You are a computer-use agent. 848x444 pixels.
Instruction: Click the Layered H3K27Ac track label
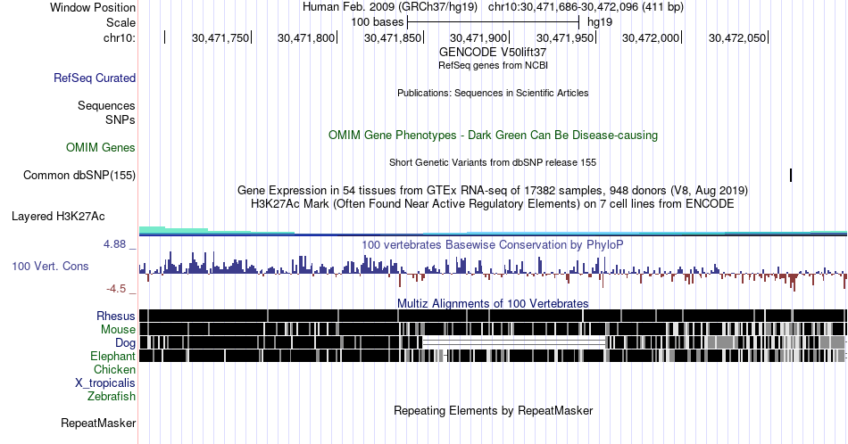pyautogui.click(x=58, y=216)
